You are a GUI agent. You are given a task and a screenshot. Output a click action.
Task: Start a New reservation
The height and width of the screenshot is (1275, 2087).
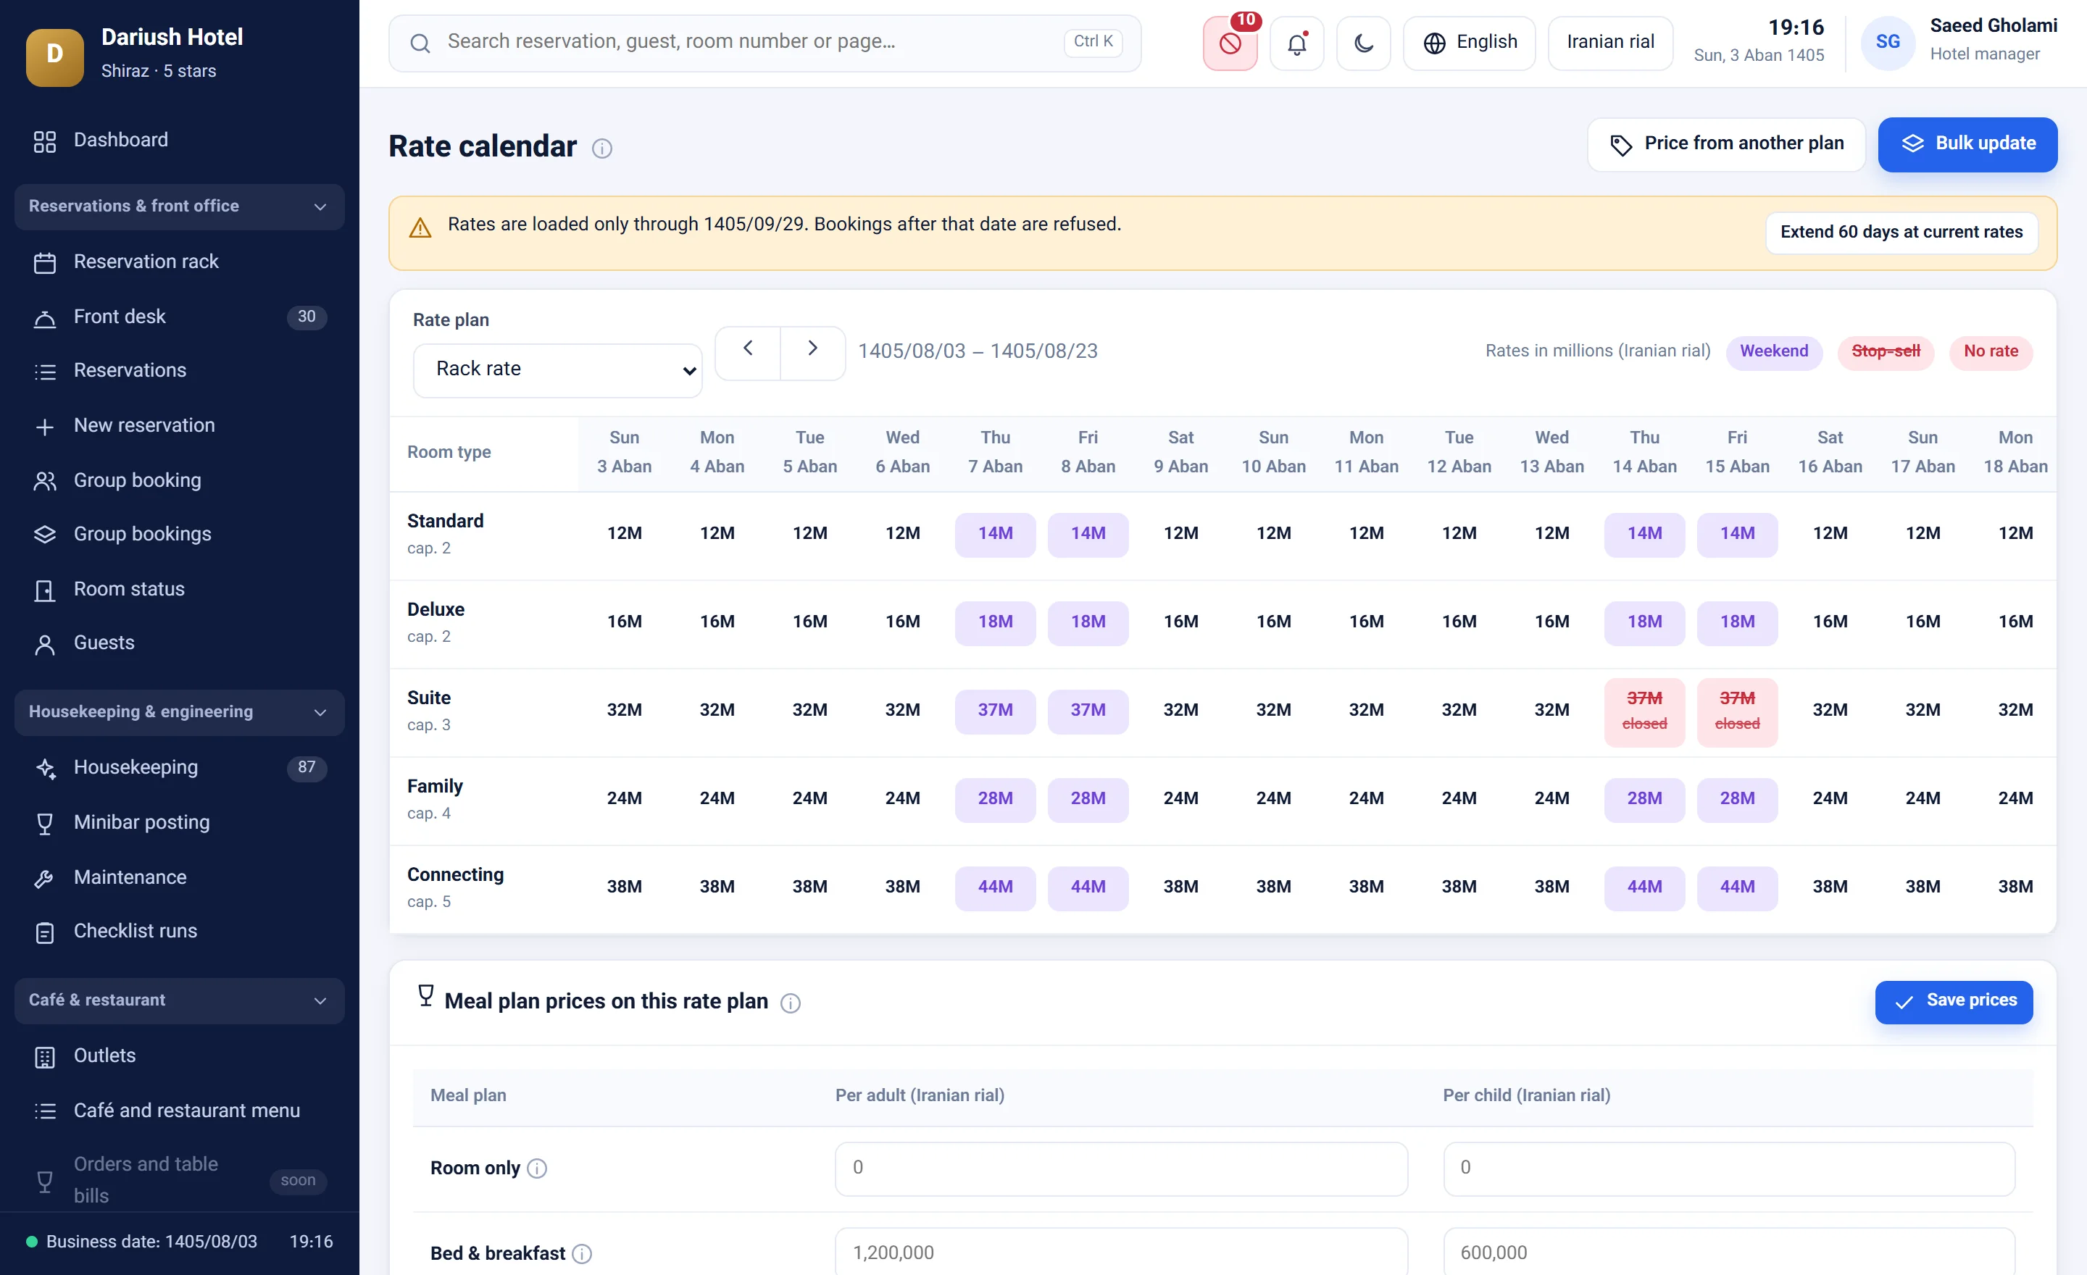(x=180, y=426)
